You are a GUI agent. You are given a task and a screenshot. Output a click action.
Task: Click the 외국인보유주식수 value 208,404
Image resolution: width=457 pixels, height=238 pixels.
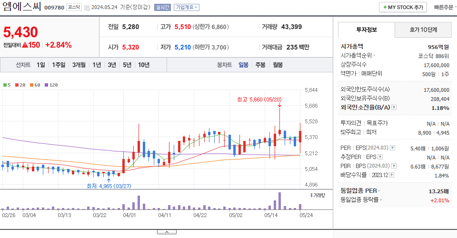tap(440, 99)
